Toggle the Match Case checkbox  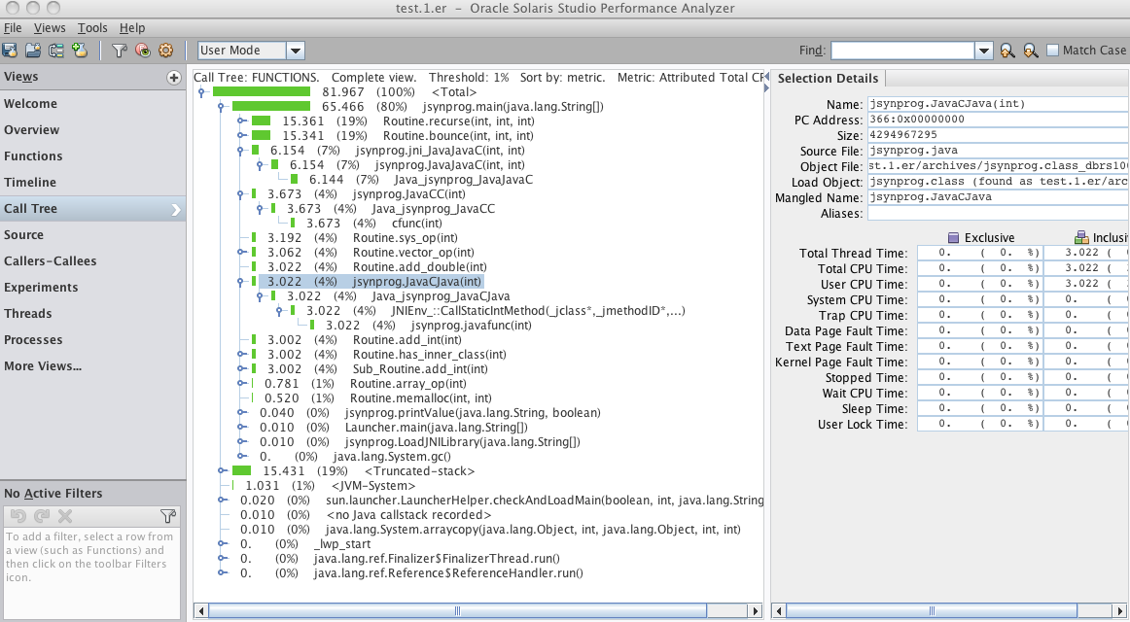(1052, 50)
